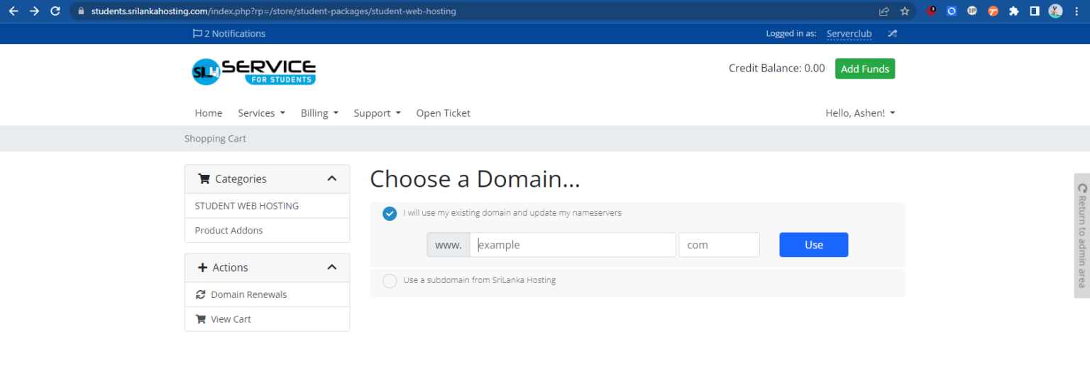Click the domain name example input field
This screenshot has height=373, width=1090.
573,245
